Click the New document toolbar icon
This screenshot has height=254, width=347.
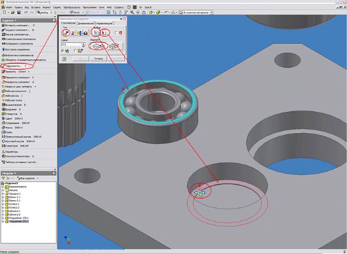click(x=4, y=12)
